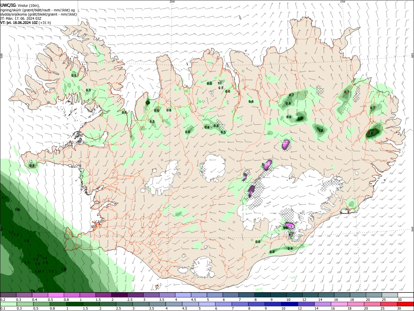This screenshot has height=311, width=414.
Task: Click upper legend swatch between 2.5 and 3
Action: point(135,295)
